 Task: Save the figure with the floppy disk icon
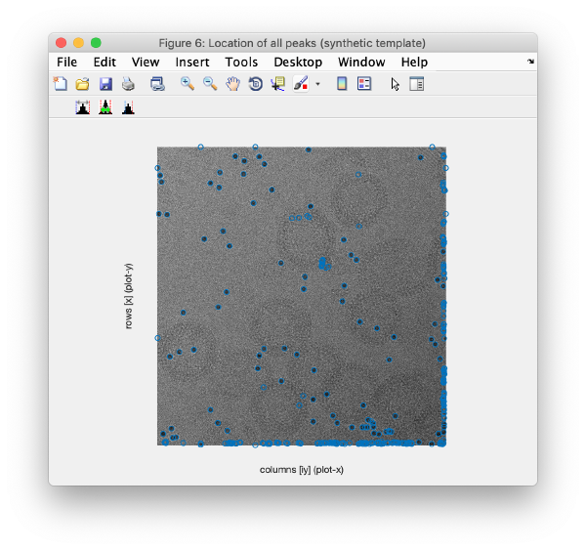click(x=105, y=84)
